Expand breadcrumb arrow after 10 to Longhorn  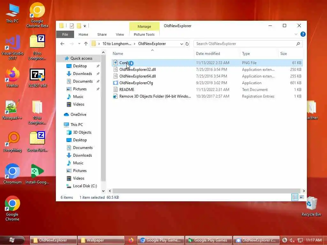pyautogui.click(x=134, y=44)
